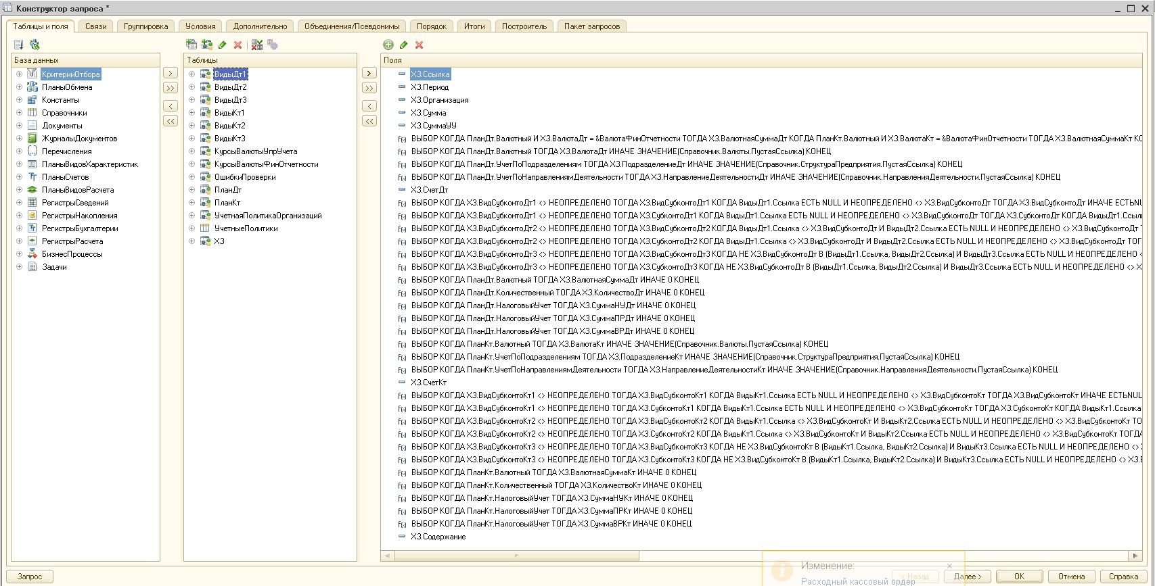1155x586 pixels.
Task: Remove all tables with double left arrow
Action: [171, 121]
